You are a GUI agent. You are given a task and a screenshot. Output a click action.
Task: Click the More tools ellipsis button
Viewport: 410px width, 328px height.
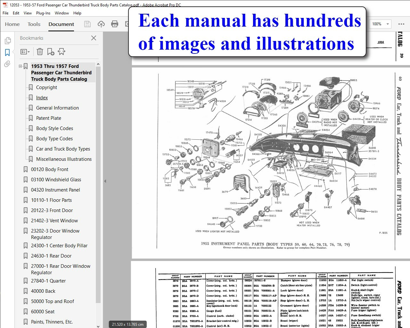pos(401,24)
